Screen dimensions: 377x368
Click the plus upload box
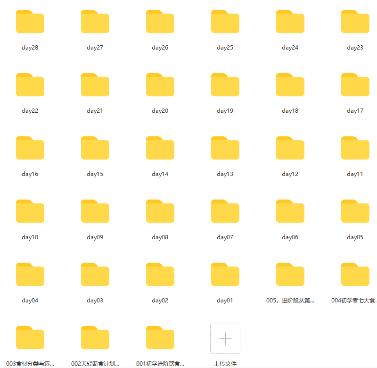click(225, 339)
